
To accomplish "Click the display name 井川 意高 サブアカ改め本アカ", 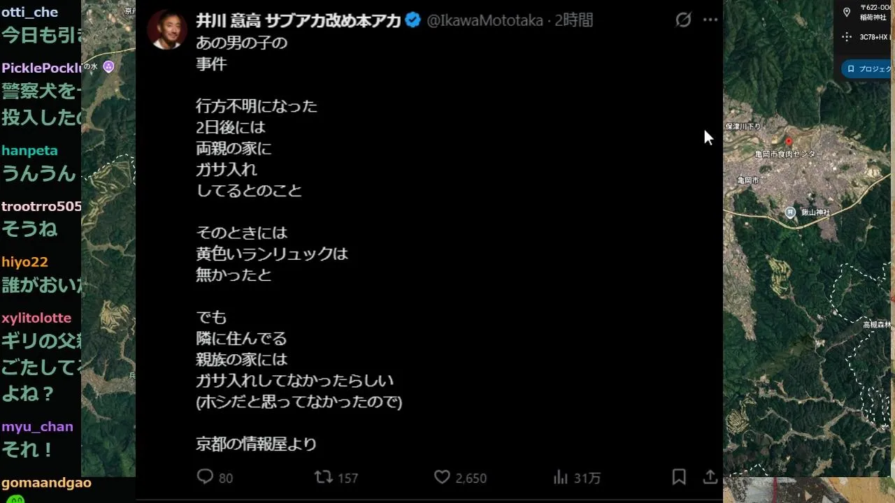I will click(299, 20).
